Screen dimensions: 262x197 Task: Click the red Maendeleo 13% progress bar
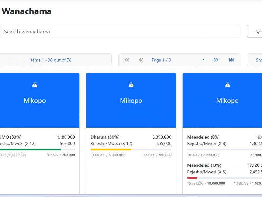coord(192,178)
